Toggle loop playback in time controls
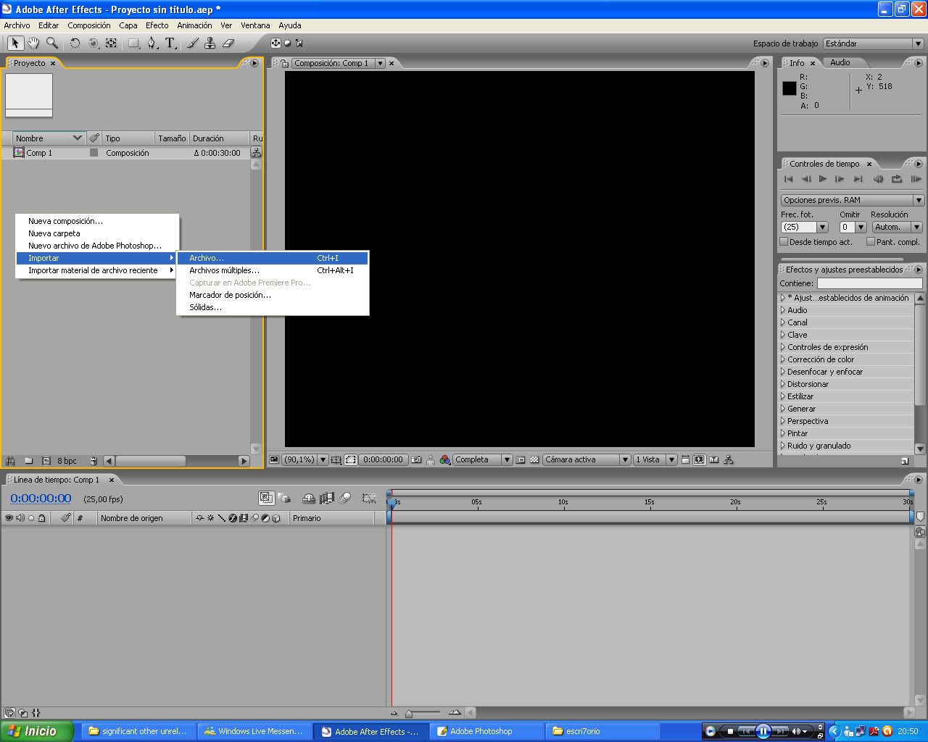The image size is (928, 742). tap(897, 179)
